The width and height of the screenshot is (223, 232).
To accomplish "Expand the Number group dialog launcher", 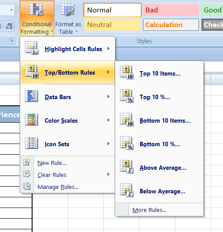I will tap(12, 40).
